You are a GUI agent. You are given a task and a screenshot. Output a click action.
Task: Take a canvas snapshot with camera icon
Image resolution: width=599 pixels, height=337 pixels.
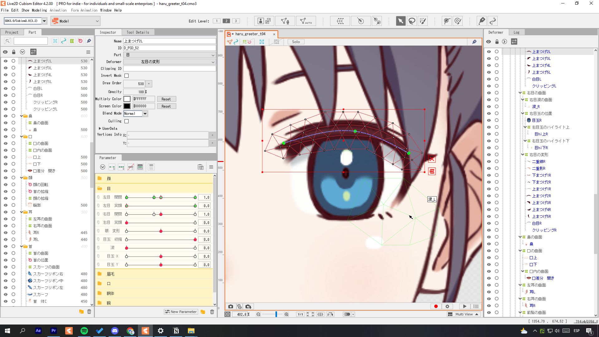point(231,306)
